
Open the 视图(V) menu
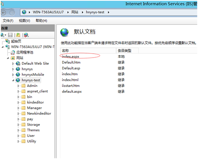point(25,21)
